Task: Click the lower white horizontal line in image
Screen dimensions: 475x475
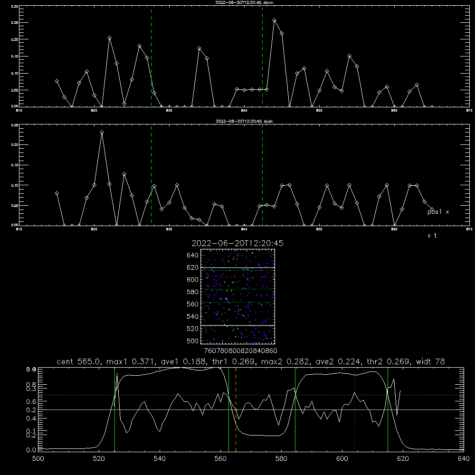Action: (237, 325)
